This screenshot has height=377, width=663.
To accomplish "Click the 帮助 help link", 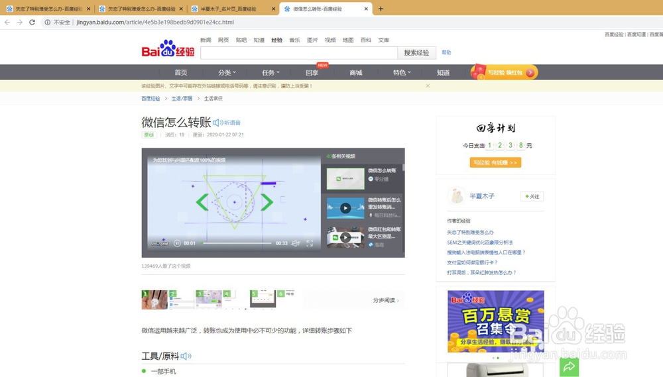I will (446, 52).
